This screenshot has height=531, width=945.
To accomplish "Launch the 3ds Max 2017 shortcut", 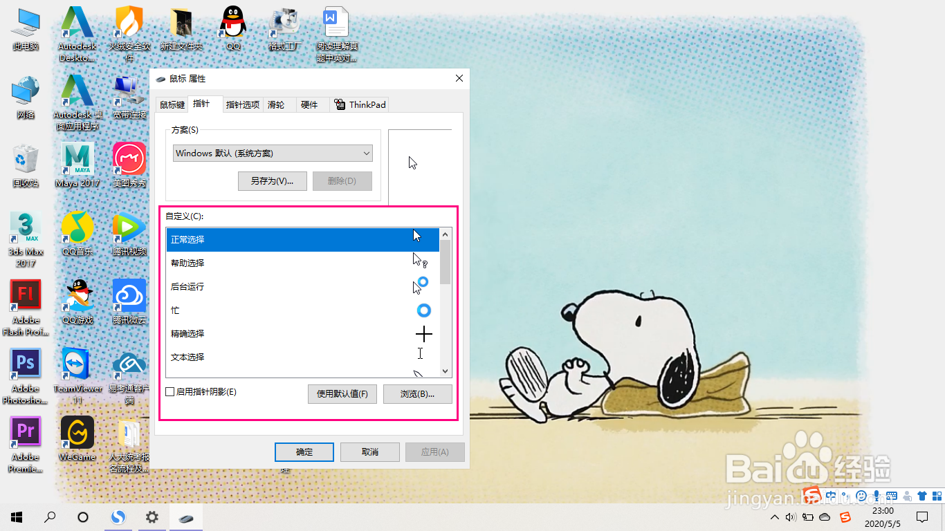I will click(26, 239).
